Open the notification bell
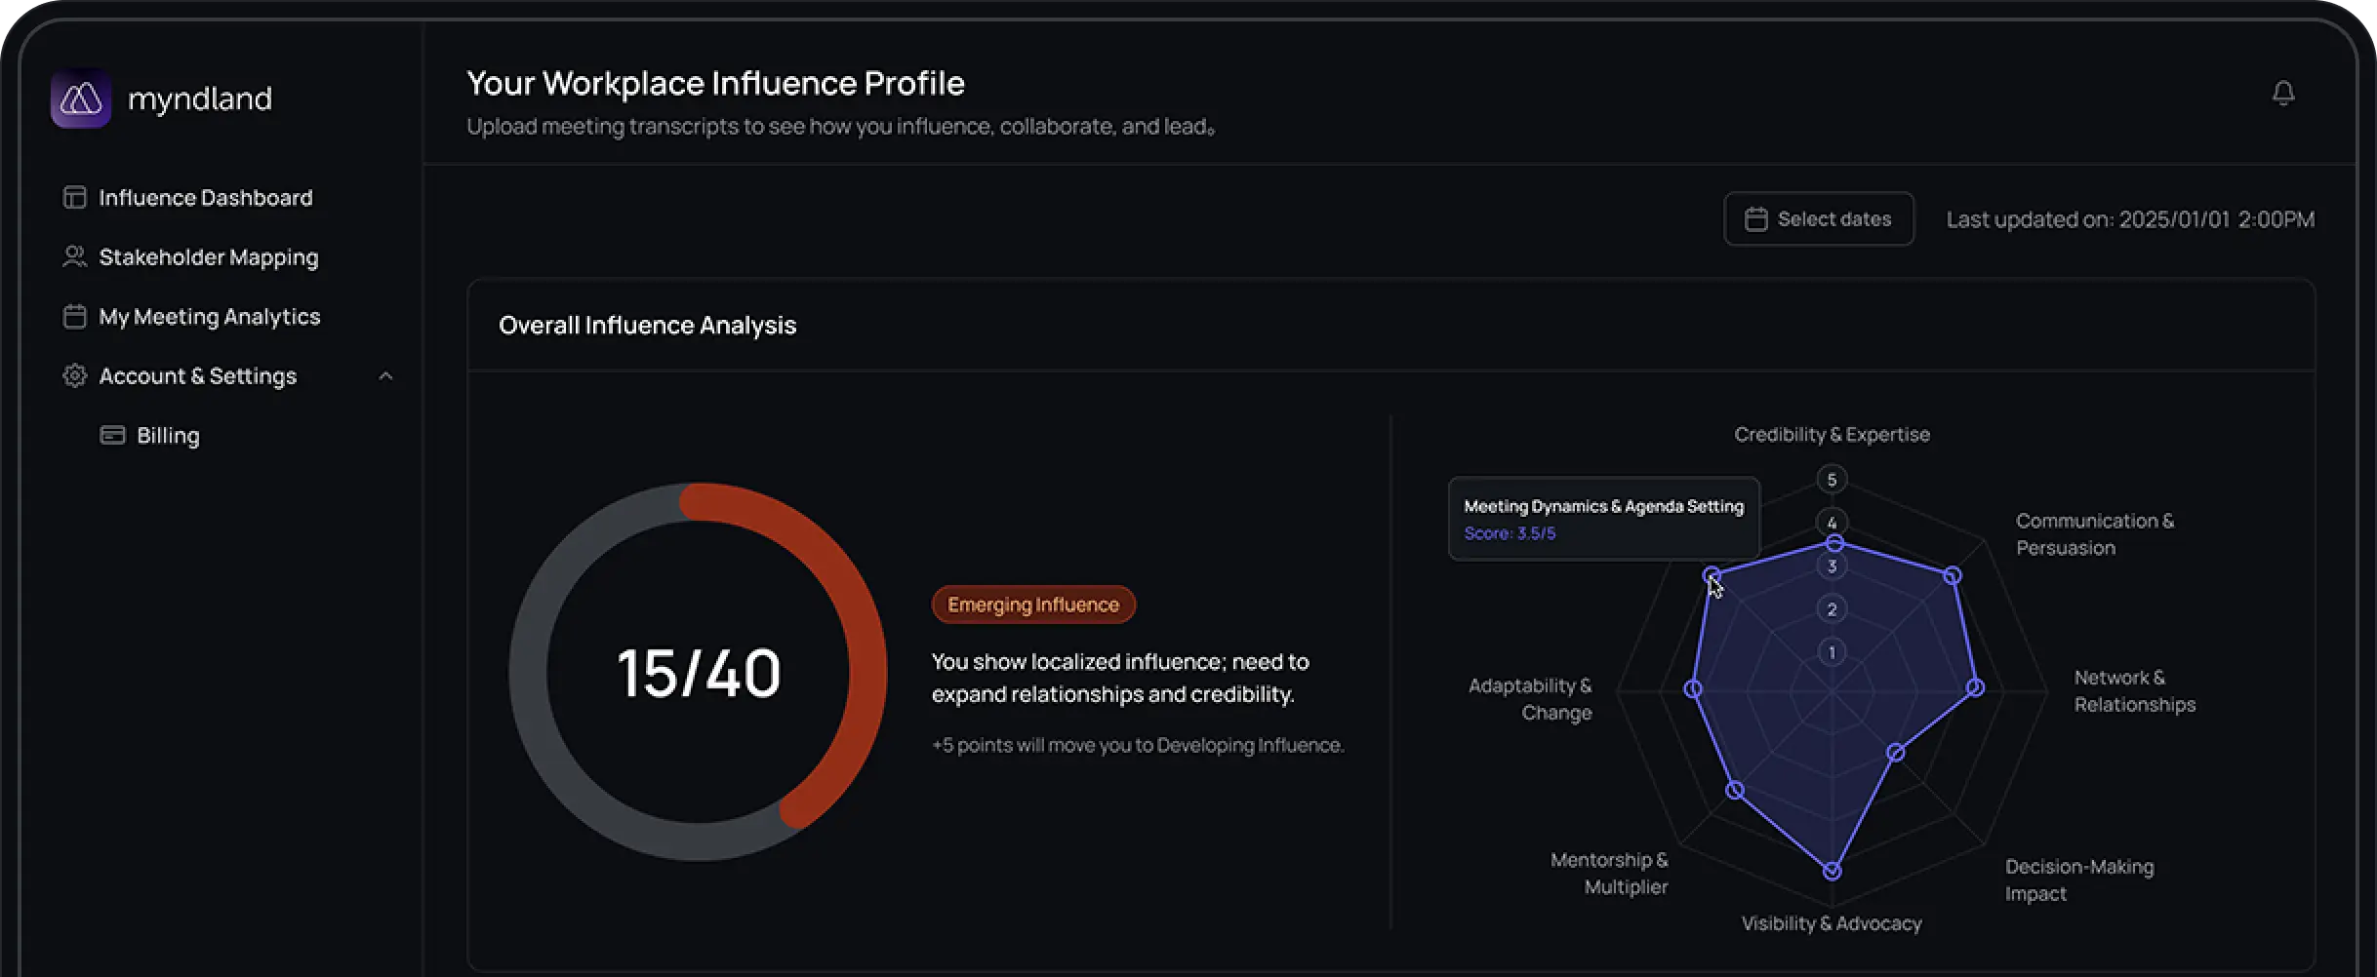This screenshot has width=2377, height=977. tap(2284, 93)
